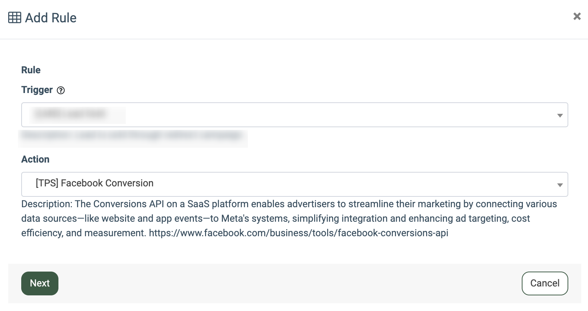This screenshot has width=588, height=311.
Task: Open the facebook-conversions-api URL in description
Action: pyautogui.click(x=298, y=233)
